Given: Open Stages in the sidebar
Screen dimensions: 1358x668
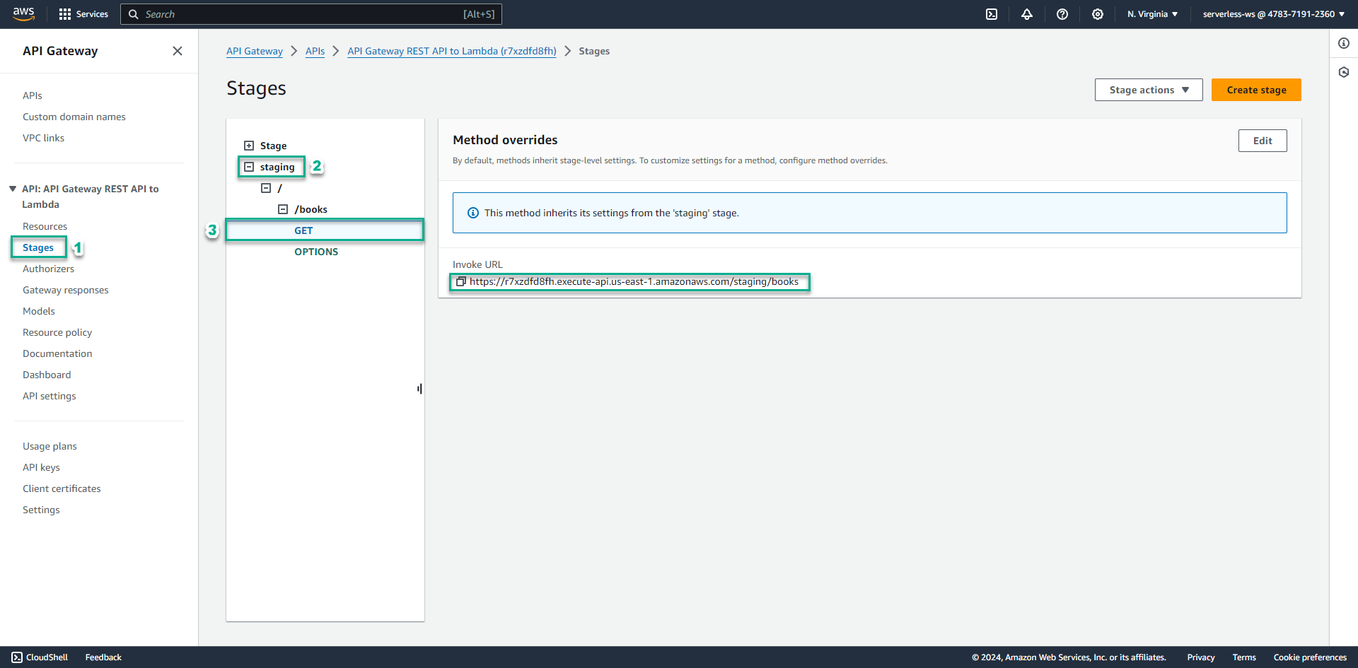Looking at the screenshot, I should 38,247.
